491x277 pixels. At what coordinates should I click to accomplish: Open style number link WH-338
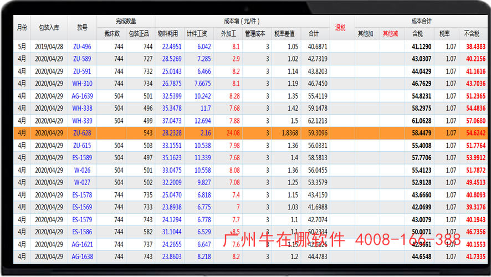(x=83, y=108)
